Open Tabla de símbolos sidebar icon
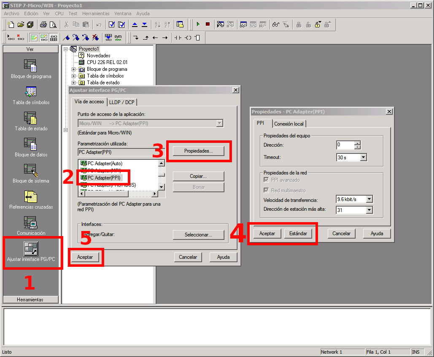Viewport: 434px width, 357px height. pyautogui.click(x=31, y=95)
